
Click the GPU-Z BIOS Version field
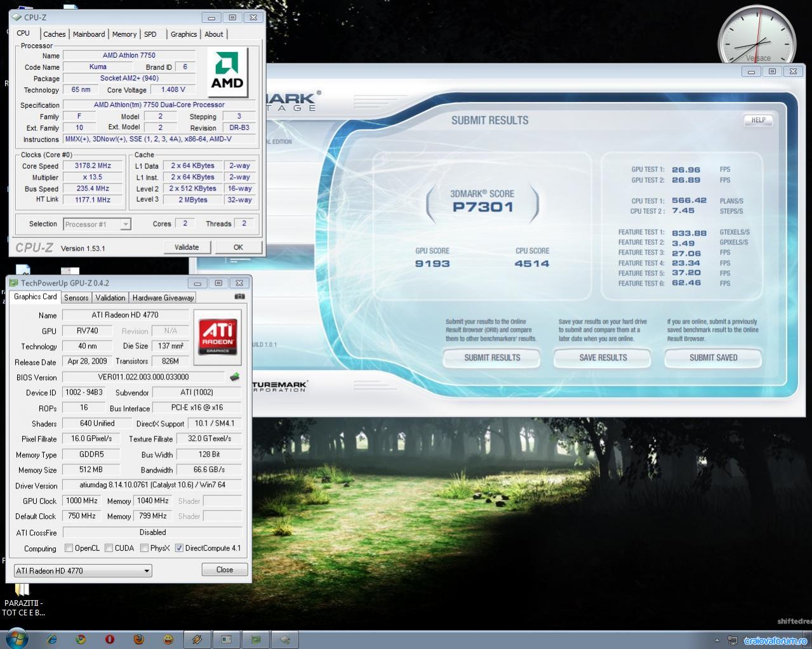coord(143,377)
